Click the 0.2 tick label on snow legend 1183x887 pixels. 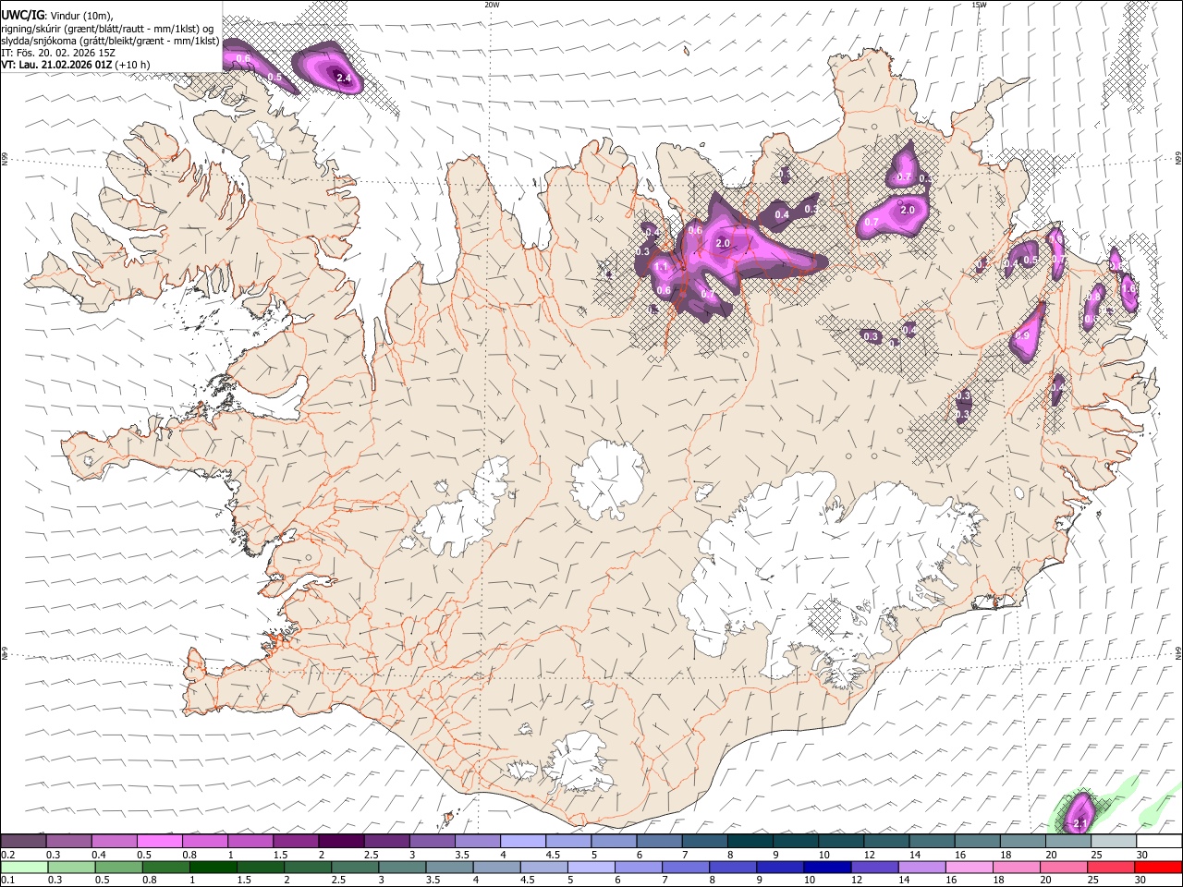(6, 855)
